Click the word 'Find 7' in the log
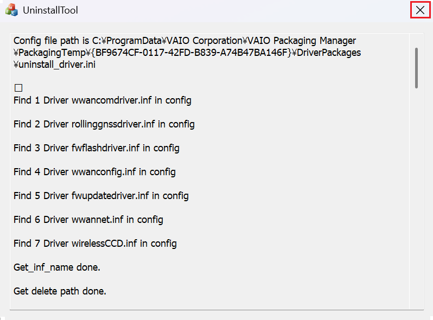The width and height of the screenshot is (433, 320). point(27,244)
